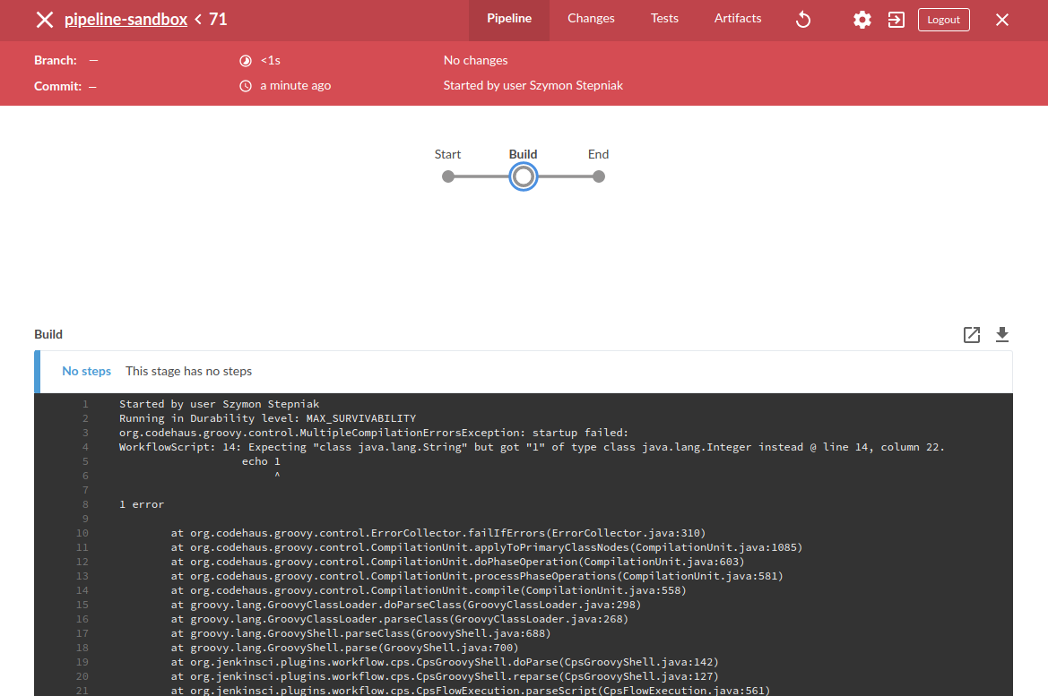Open the Tests tab
Image resolution: width=1048 pixels, height=696 pixels.
click(x=664, y=19)
